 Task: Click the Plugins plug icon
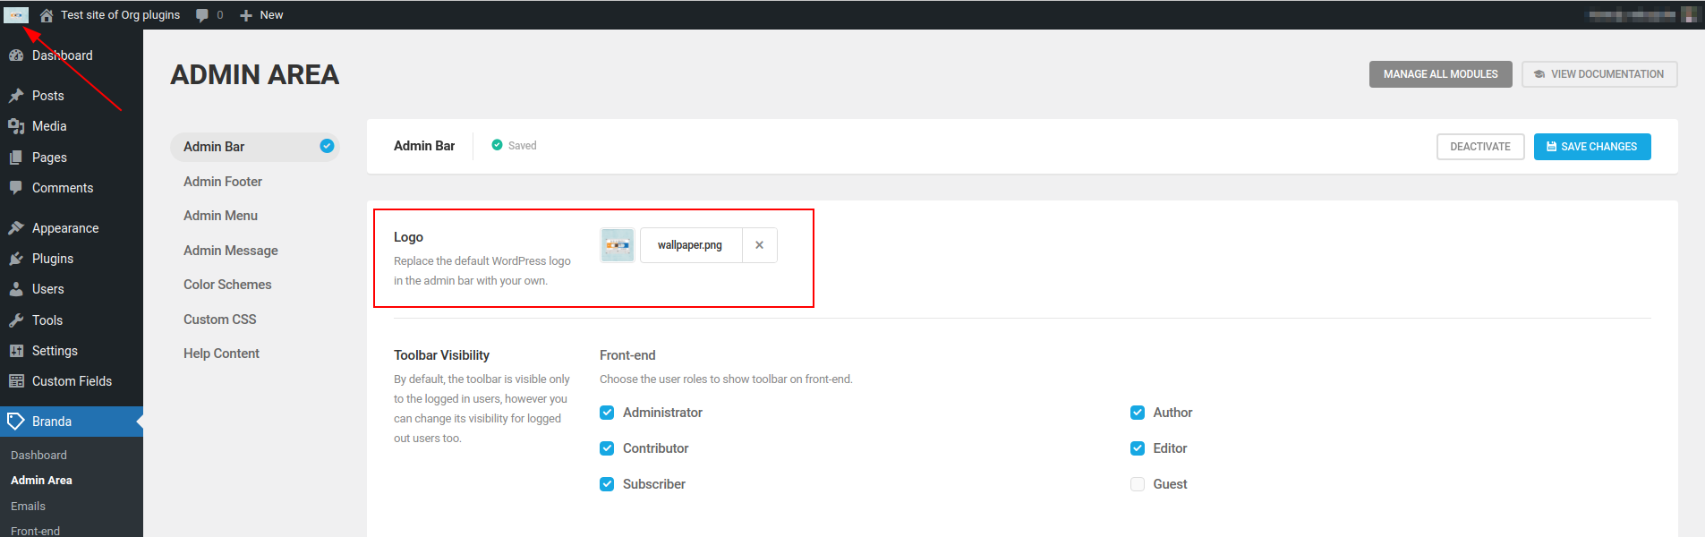[16, 259]
